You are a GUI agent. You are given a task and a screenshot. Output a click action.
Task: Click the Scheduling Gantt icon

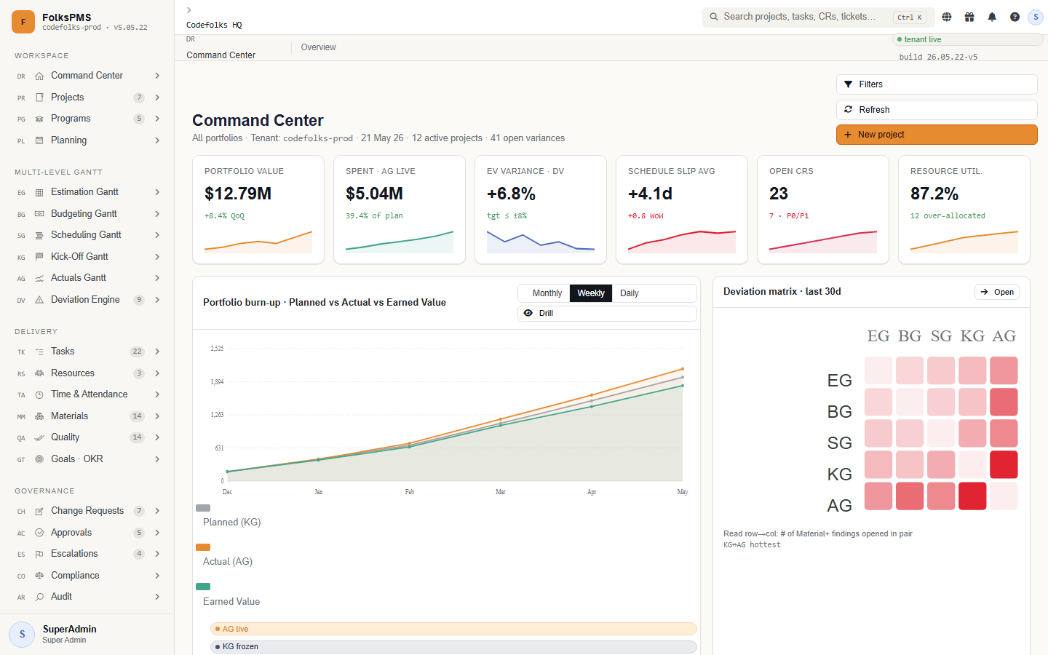[39, 235]
